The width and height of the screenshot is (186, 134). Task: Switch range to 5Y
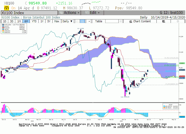click(49, 21)
